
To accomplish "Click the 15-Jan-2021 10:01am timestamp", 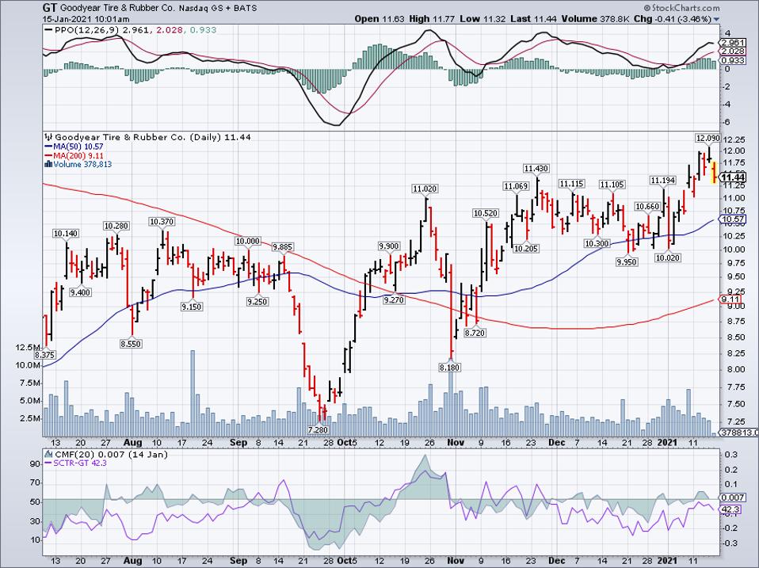I will point(86,19).
